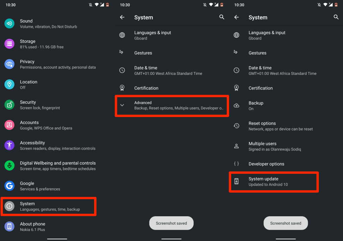Open the search magnifier in System screen
Image resolution: width=343 pixels, height=241 pixels.
click(222, 17)
